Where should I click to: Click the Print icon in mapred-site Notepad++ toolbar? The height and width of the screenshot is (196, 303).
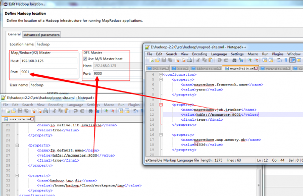tap(189, 60)
